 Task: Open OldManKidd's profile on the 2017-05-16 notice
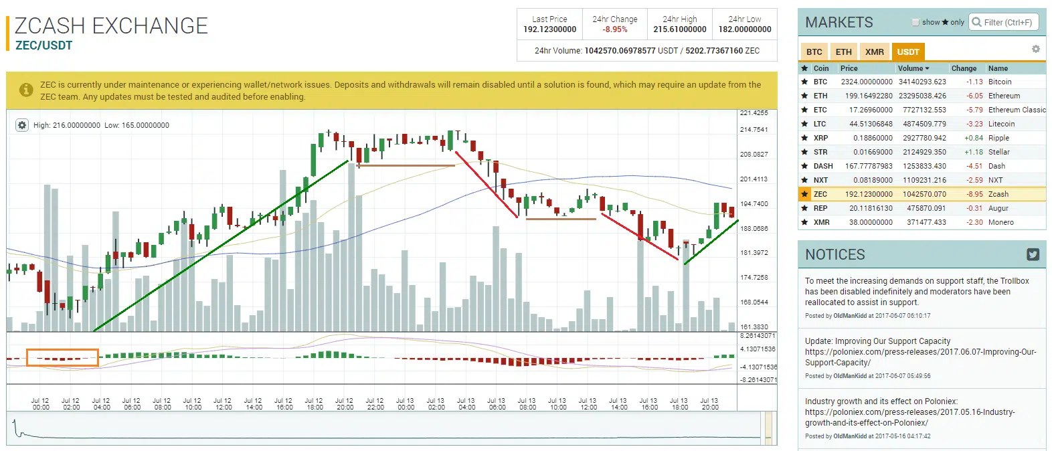[x=850, y=436]
